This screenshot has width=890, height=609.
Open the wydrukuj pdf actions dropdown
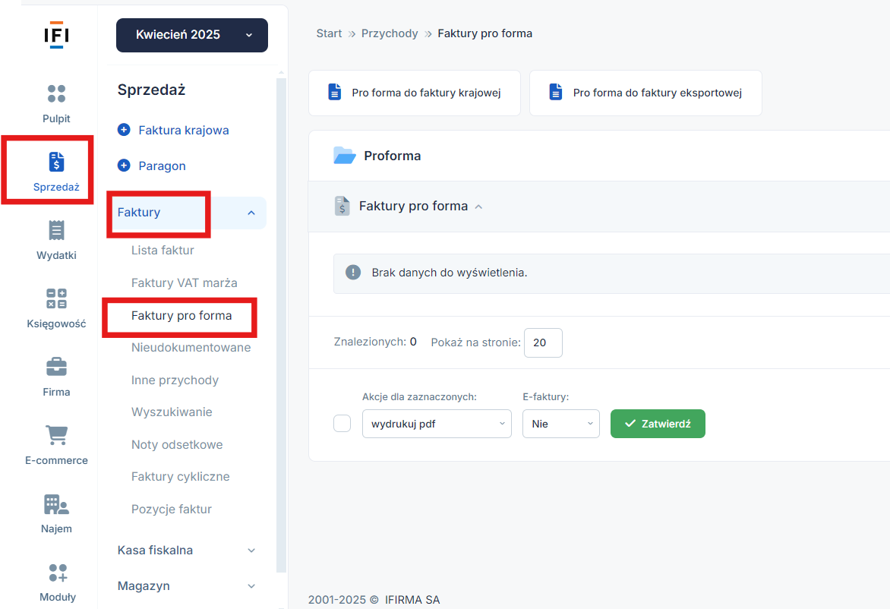(437, 424)
